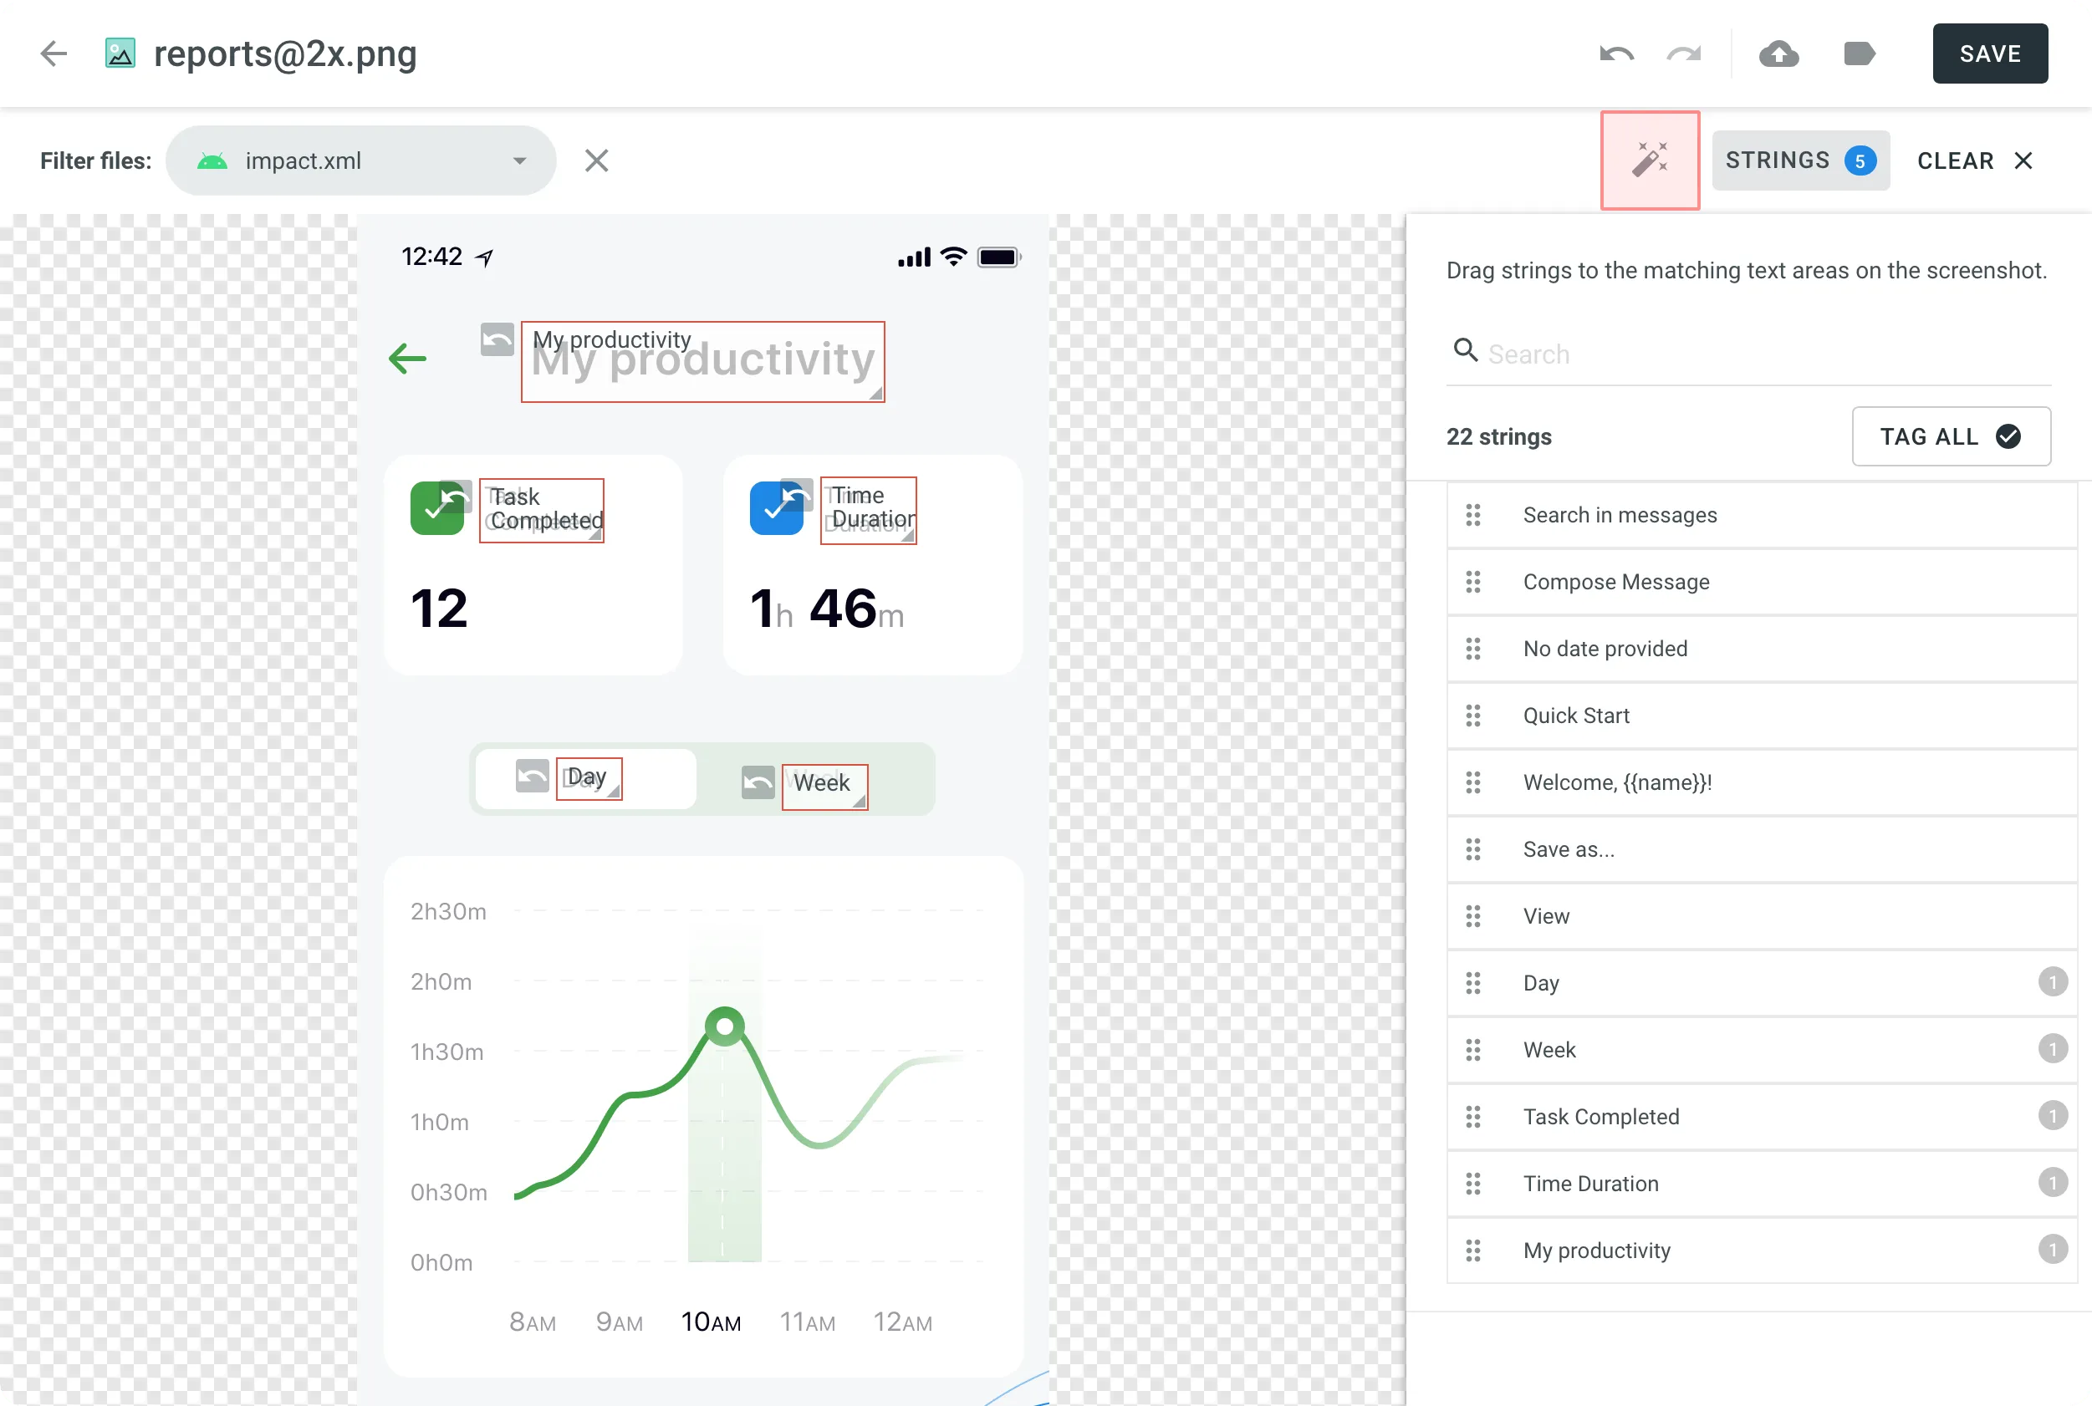The height and width of the screenshot is (1406, 2092).
Task: Toggle the Week view tab
Action: [x=823, y=782]
